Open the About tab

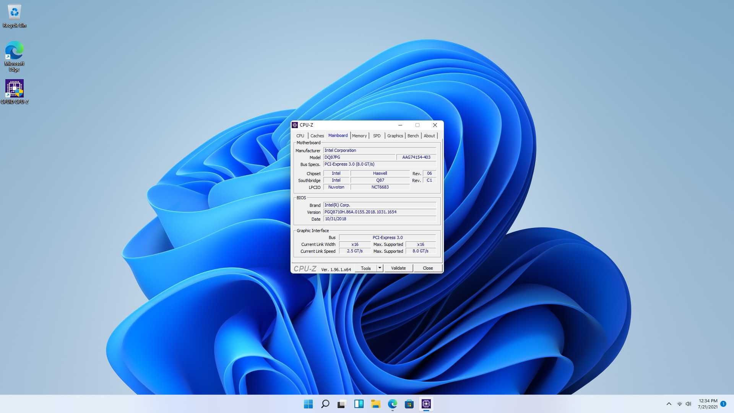(x=430, y=136)
